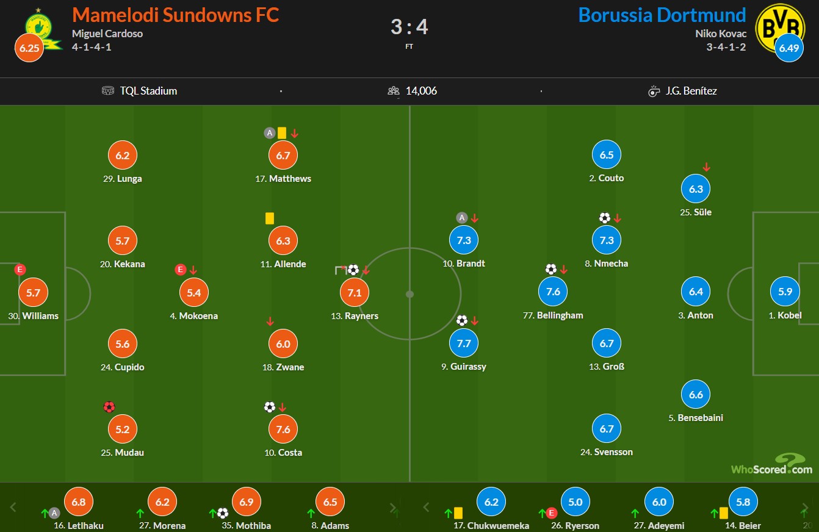Select substitute Ryerson's 5.0 rating
The height and width of the screenshot is (532, 819).
[x=575, y=502]
